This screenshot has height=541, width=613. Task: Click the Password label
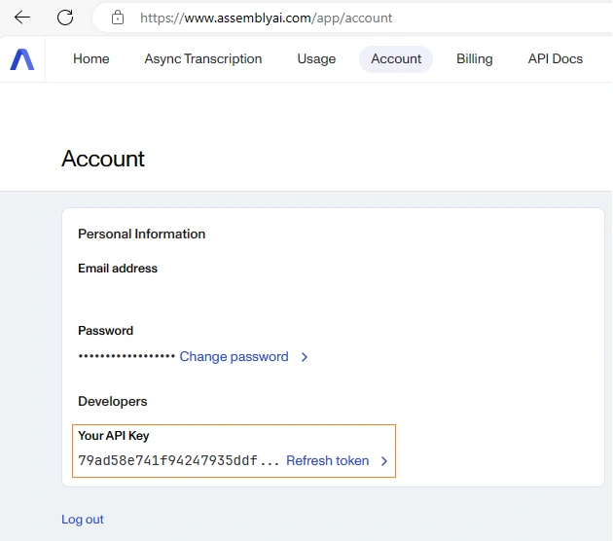105,331
